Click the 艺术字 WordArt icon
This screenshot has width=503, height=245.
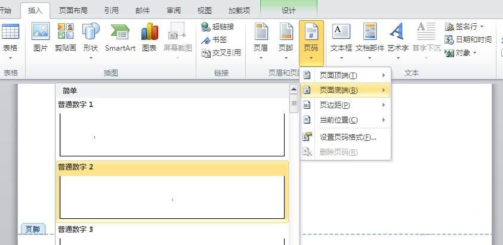398,32
